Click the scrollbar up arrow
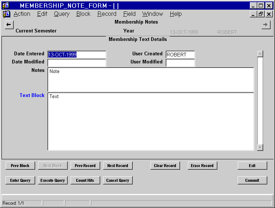275x208 pixels. coord(260,54)
